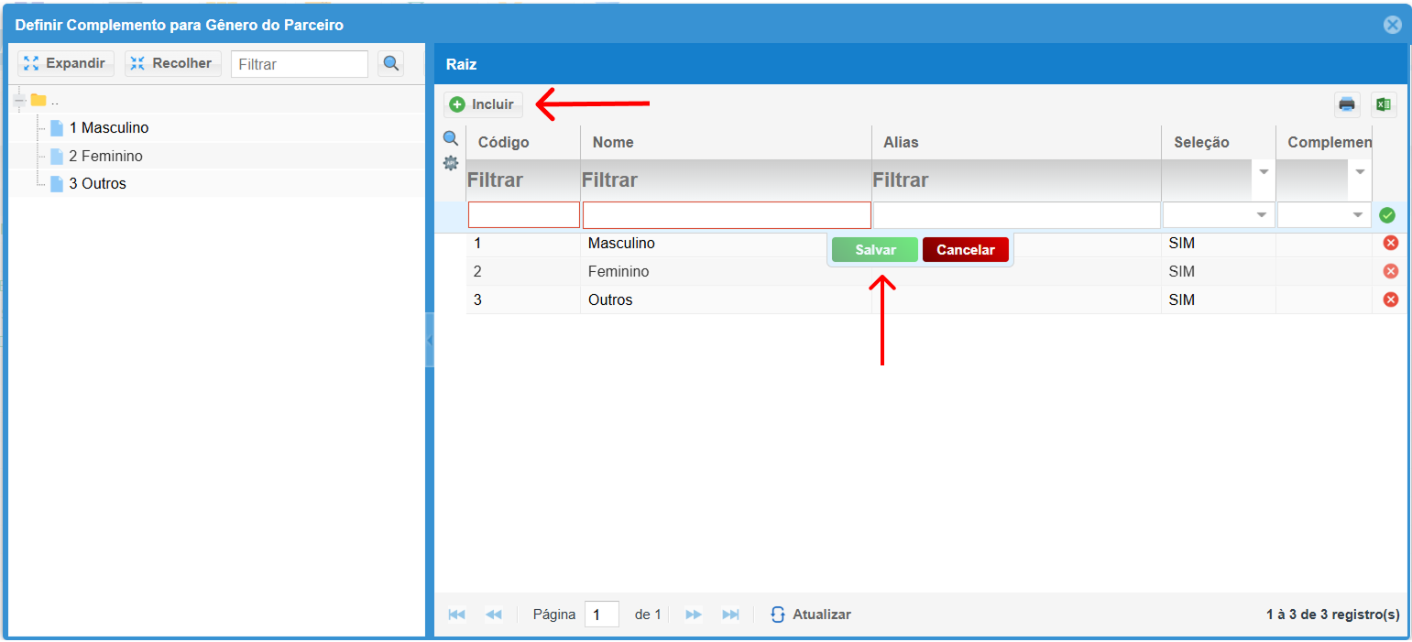Open the Seleção filter dropdown
1412x642 pixels.
click(1264, 172)
